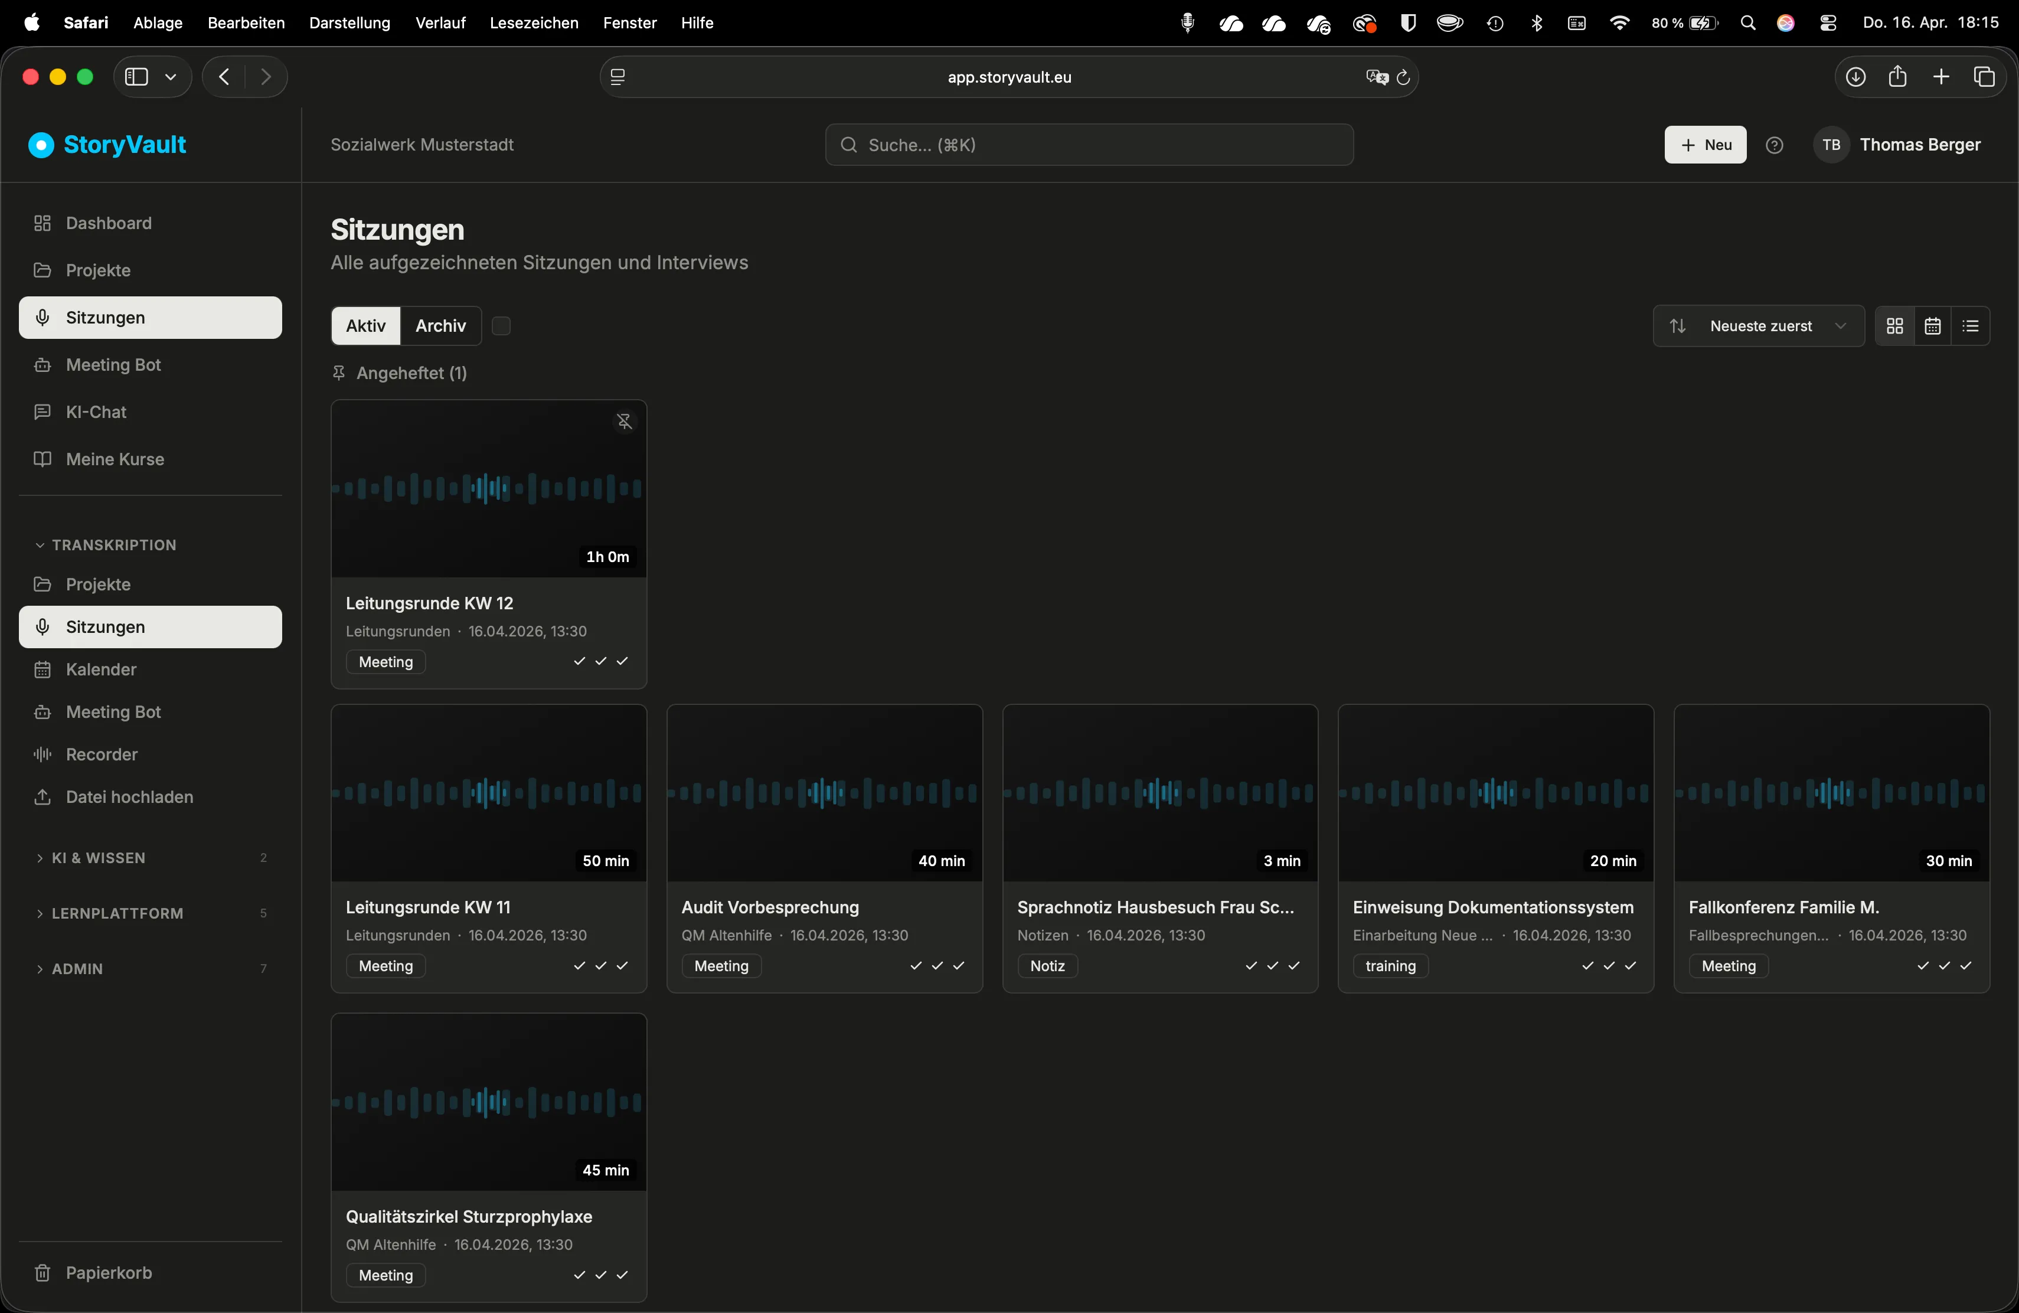2019x1313 pixels.
Task: Click the Neu button
Action: 1705,145
